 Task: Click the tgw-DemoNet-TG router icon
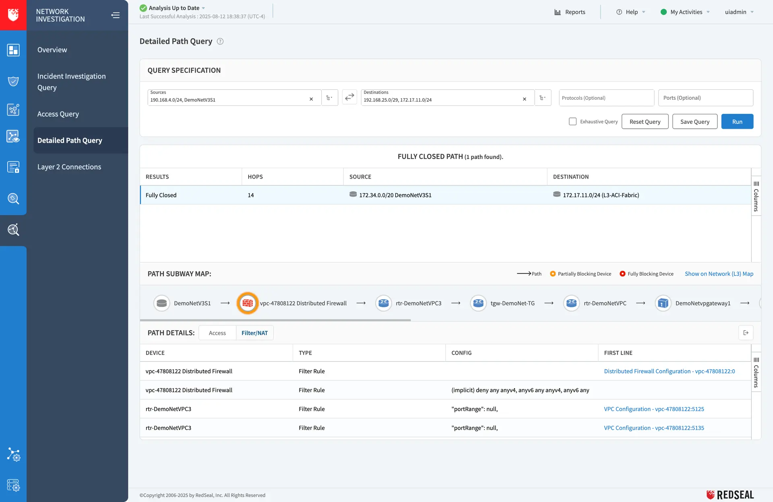[478, 303]
